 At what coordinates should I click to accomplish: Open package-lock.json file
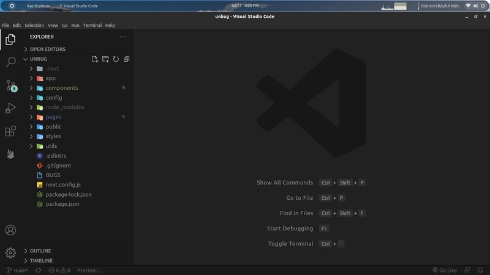point(77,194)
